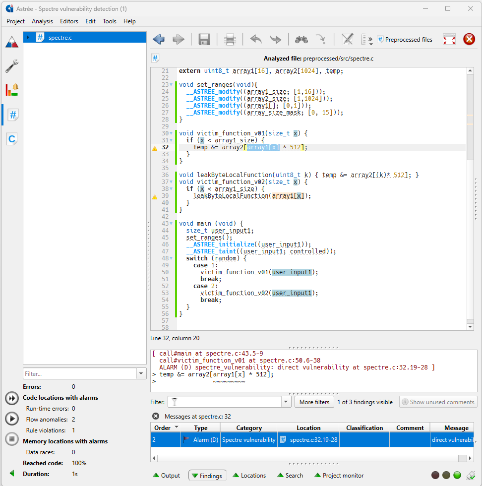482x486 pixels.
Task: Click the Preprocessed files button
Action: click(405, 40)
